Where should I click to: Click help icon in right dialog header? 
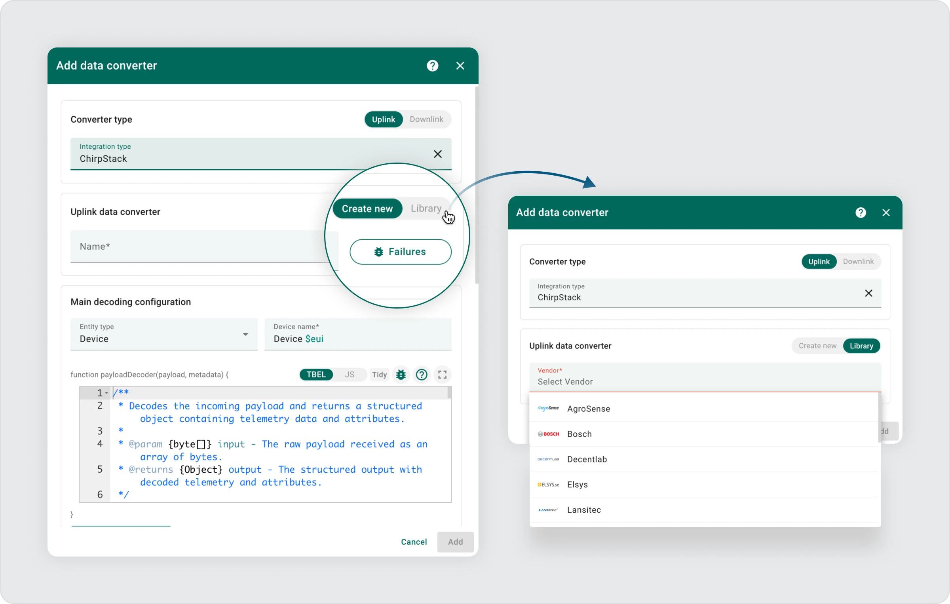861,213
